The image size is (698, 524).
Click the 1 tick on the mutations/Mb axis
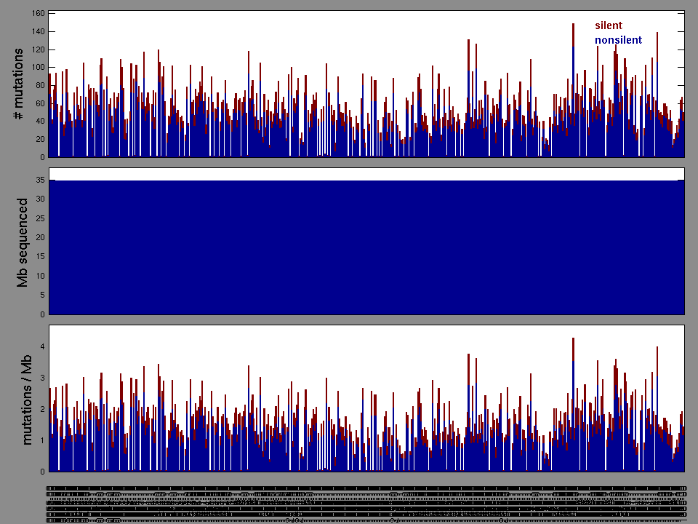(42, 440)
